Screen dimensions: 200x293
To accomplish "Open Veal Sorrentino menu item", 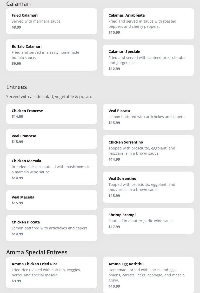I will click(x=148, y=187).
